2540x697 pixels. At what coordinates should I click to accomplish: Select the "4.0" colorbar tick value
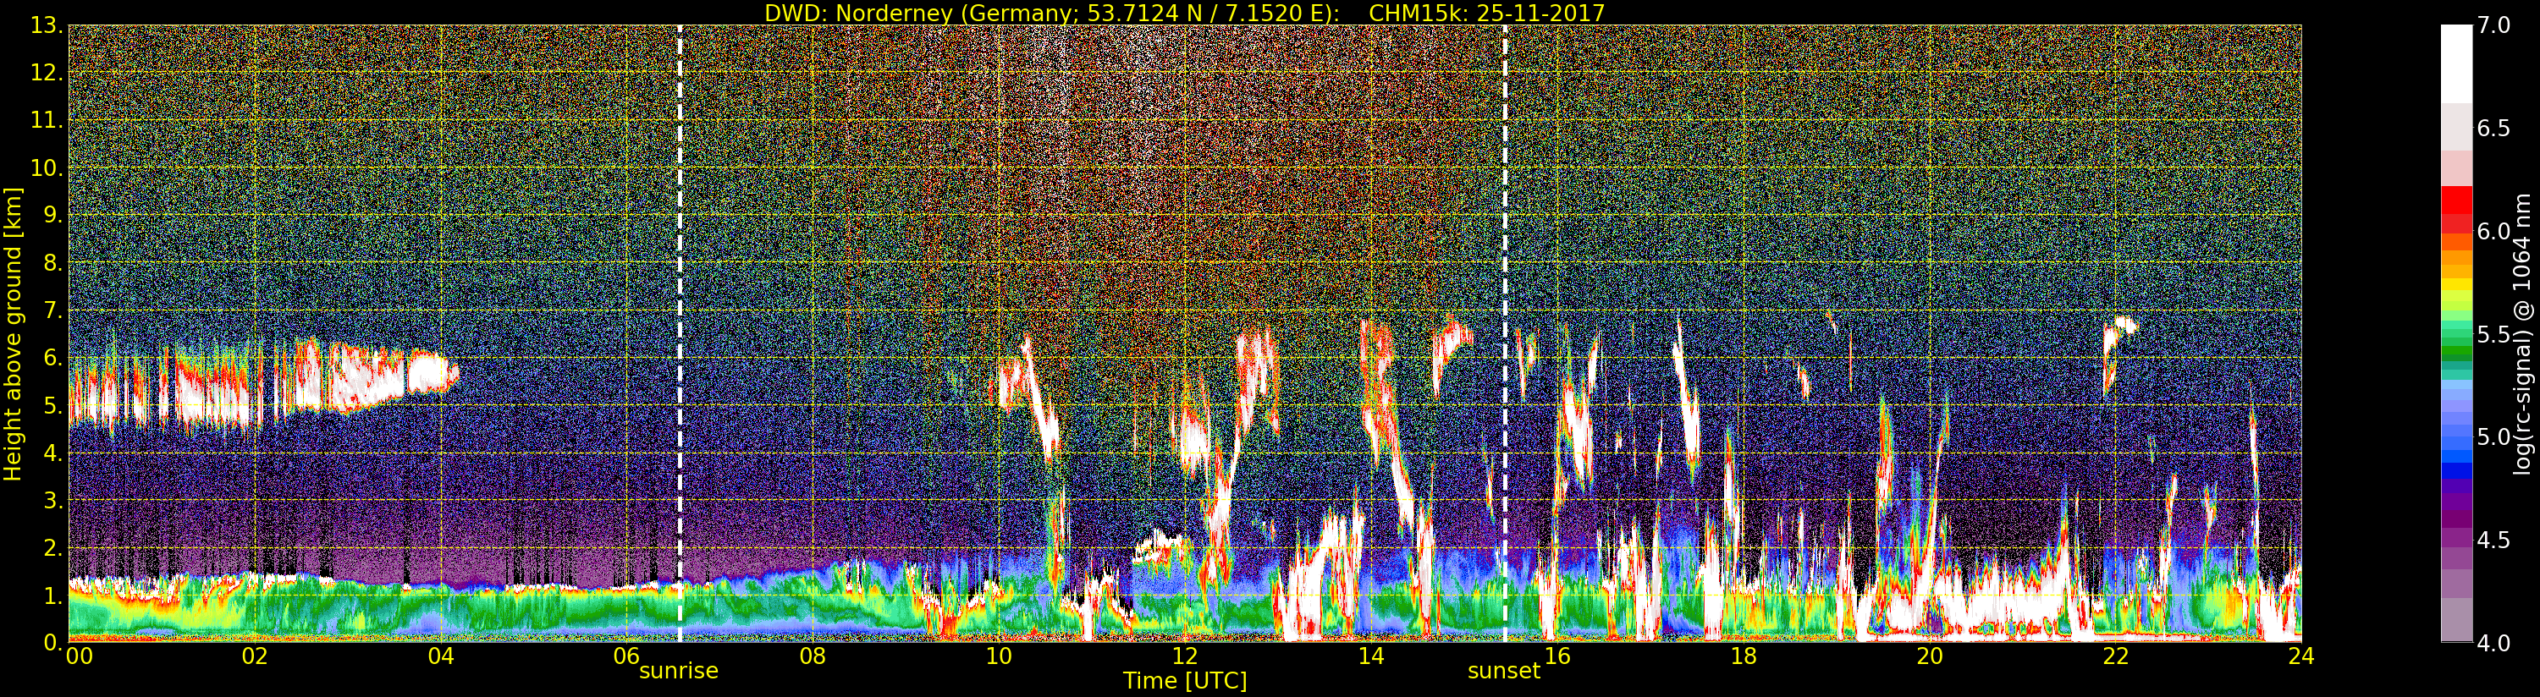(2494, 643)
